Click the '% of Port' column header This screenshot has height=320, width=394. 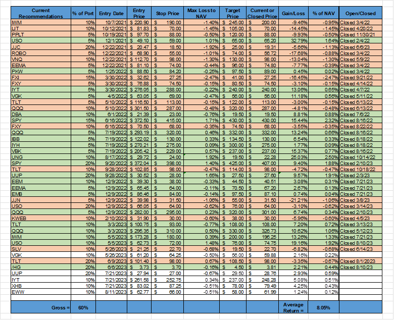pyautogui.click(x=83, y=13)
